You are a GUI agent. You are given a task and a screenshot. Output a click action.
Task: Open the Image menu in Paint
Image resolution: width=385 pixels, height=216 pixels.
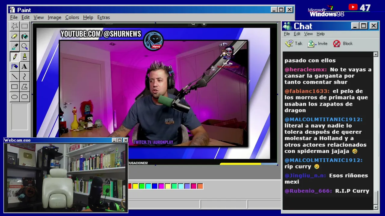(54, 17)
